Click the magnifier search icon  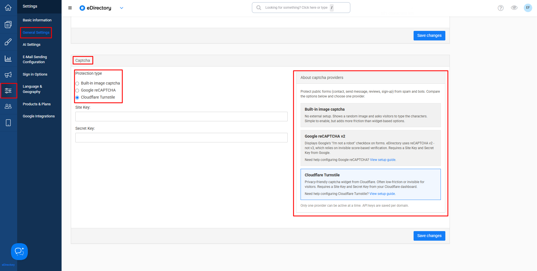tap(259, 8)
